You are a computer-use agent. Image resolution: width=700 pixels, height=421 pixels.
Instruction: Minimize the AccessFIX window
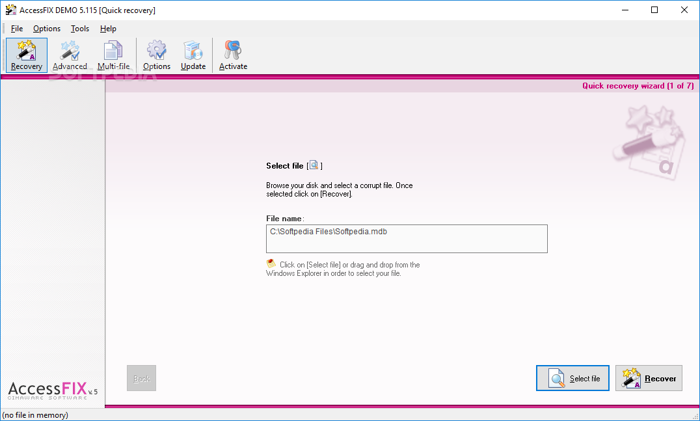(625, 10)
